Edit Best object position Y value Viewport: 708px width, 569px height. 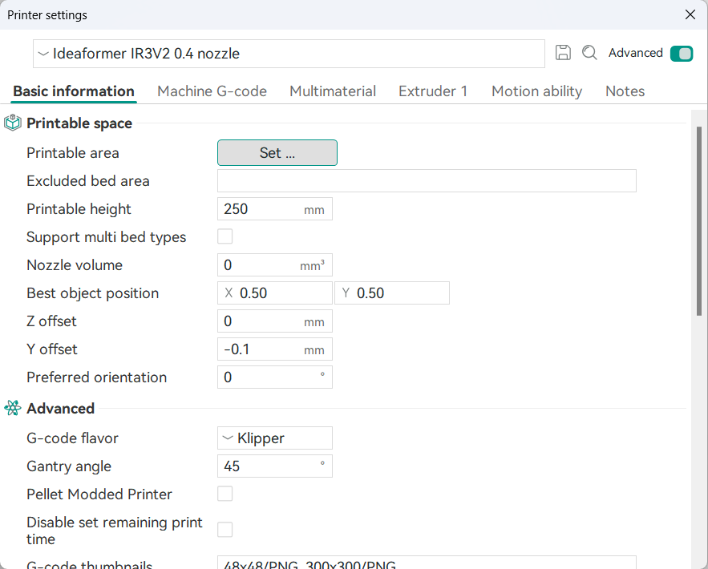click(392, 293)
